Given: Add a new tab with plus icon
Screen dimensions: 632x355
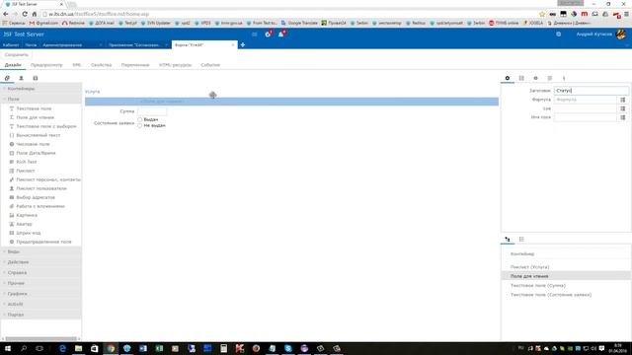Looking at the screenshot, I should point(243,44).
